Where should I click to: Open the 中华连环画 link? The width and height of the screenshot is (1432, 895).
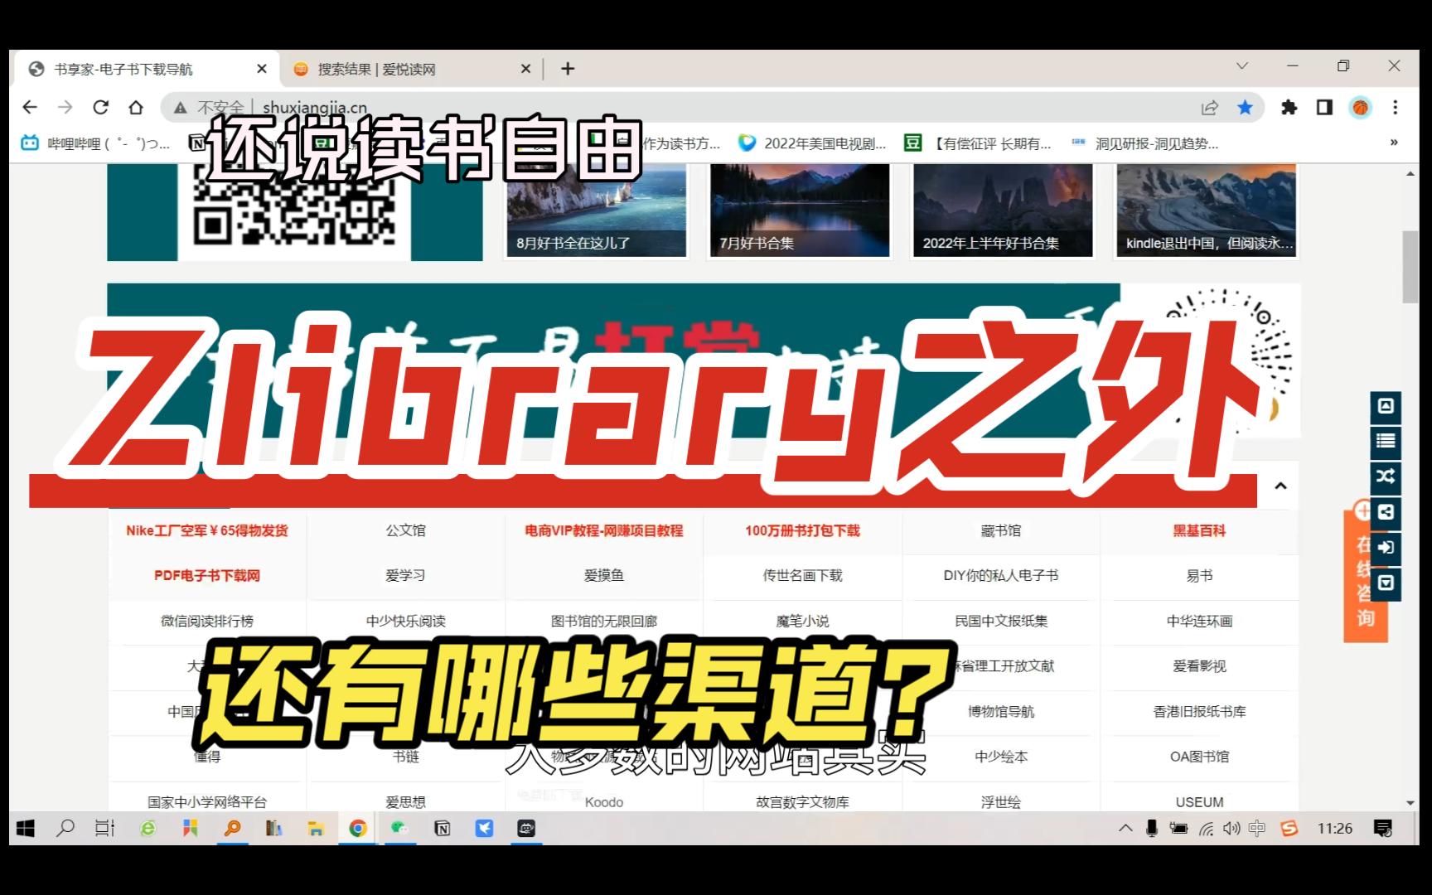1199,621
